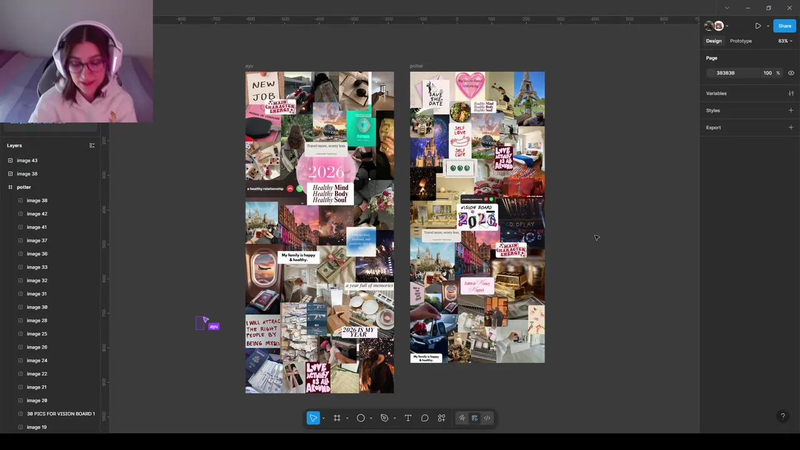Screen dimensions: 800x450
Task: Open the Pen tool options arrow
Action: [394, 419]
